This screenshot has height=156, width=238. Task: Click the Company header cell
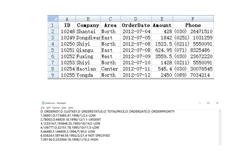coord(88,25)
